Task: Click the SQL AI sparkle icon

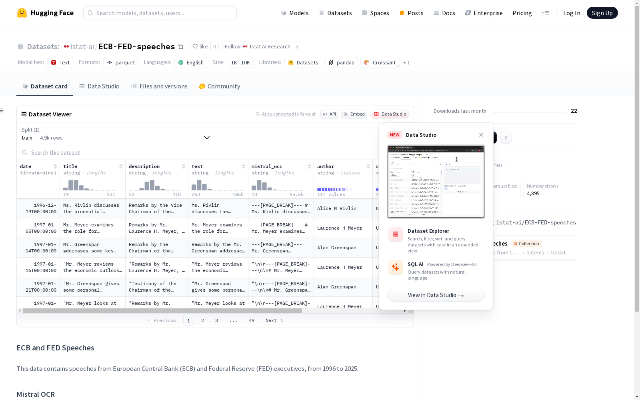Action: (396, 268)
